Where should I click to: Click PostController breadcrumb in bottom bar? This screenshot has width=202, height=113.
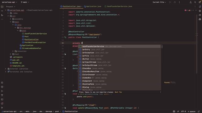70,111
